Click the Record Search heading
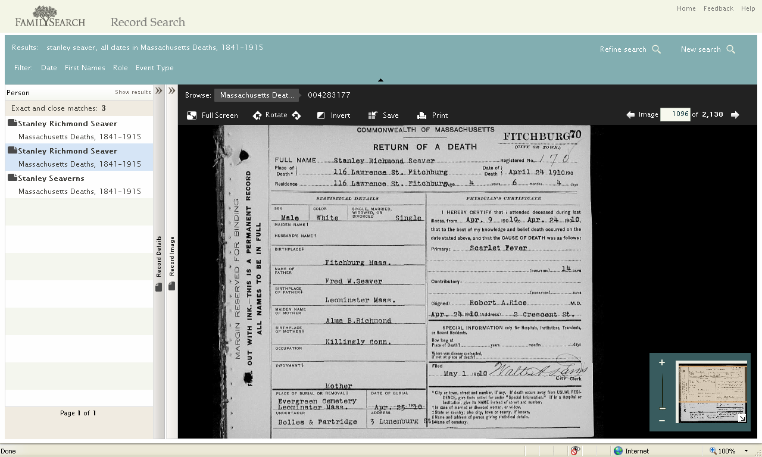 click(148, 22)
